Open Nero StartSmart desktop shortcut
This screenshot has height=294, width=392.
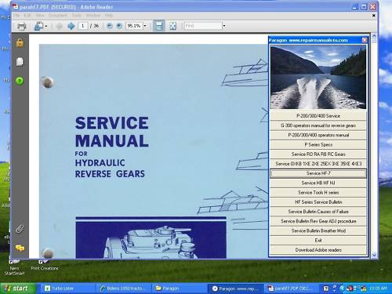(14, 267)
